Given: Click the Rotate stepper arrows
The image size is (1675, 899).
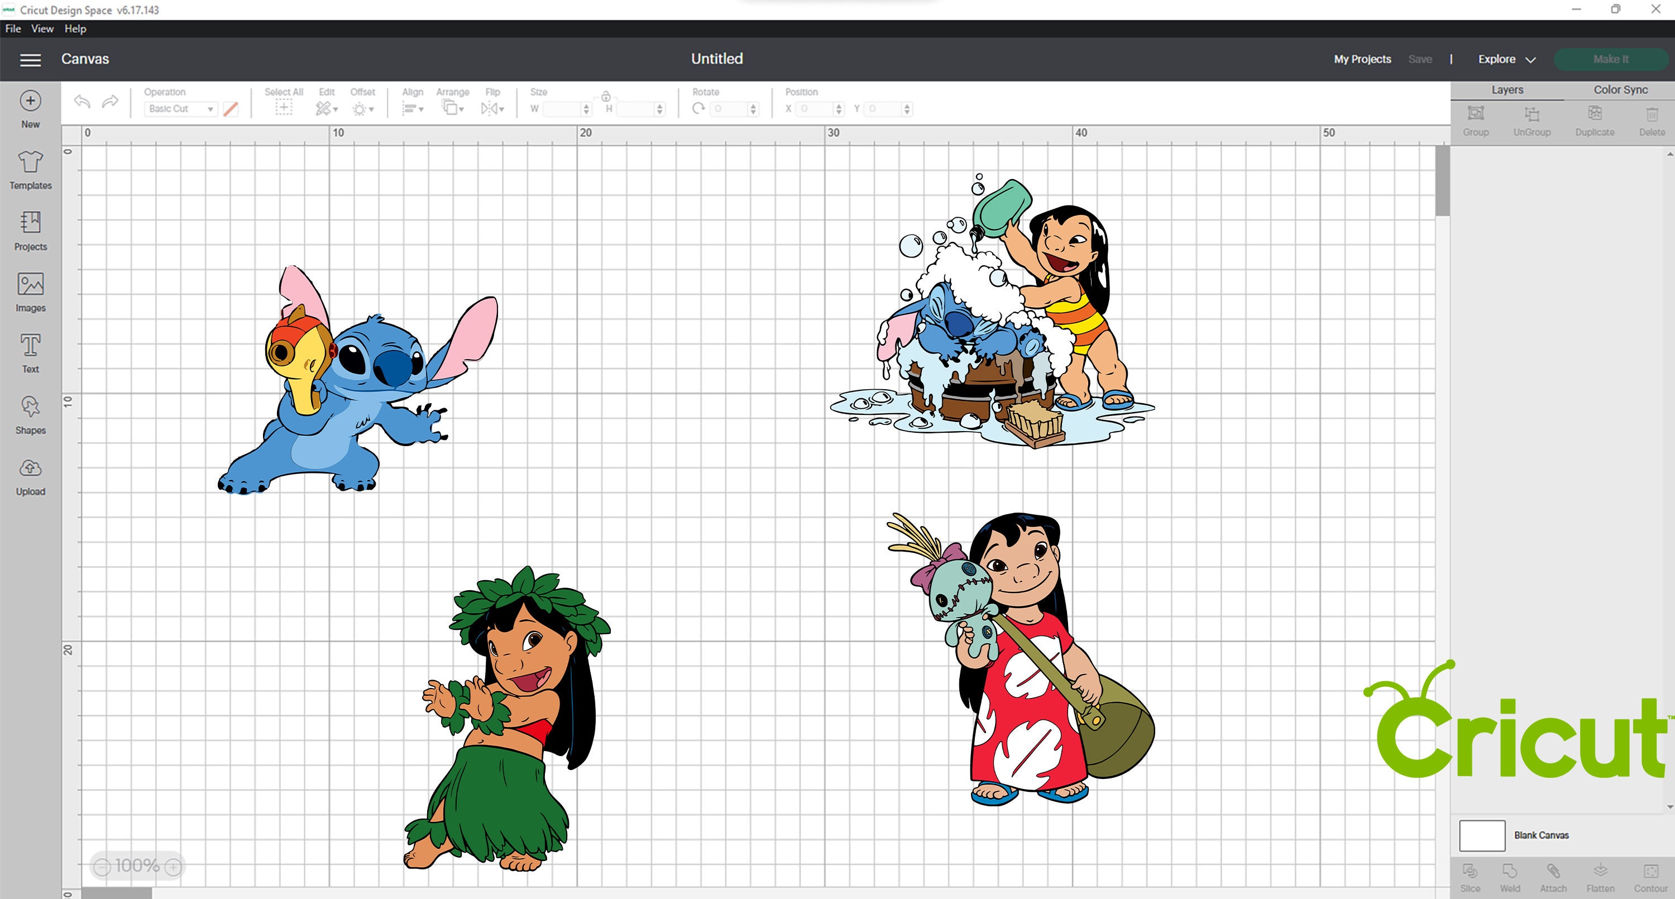Looking at the screenshot, I should pos(753,109).
